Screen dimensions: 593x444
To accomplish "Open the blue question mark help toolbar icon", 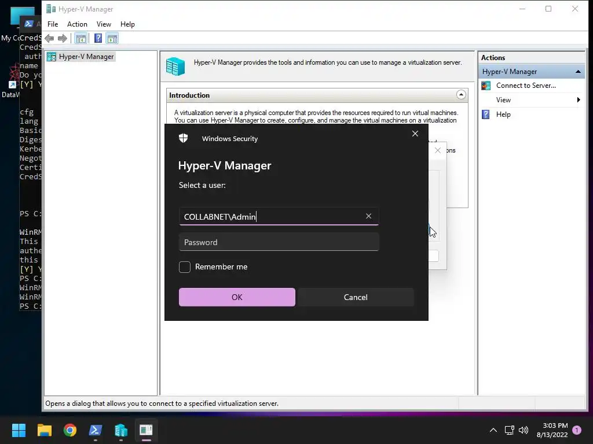I will click(x=98, y=38).
